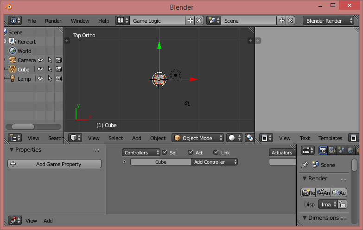Image resolution: width=363 pixels, height=230 pixels.
Task: Click the camera object in viewport
Action: pos(187,103)
